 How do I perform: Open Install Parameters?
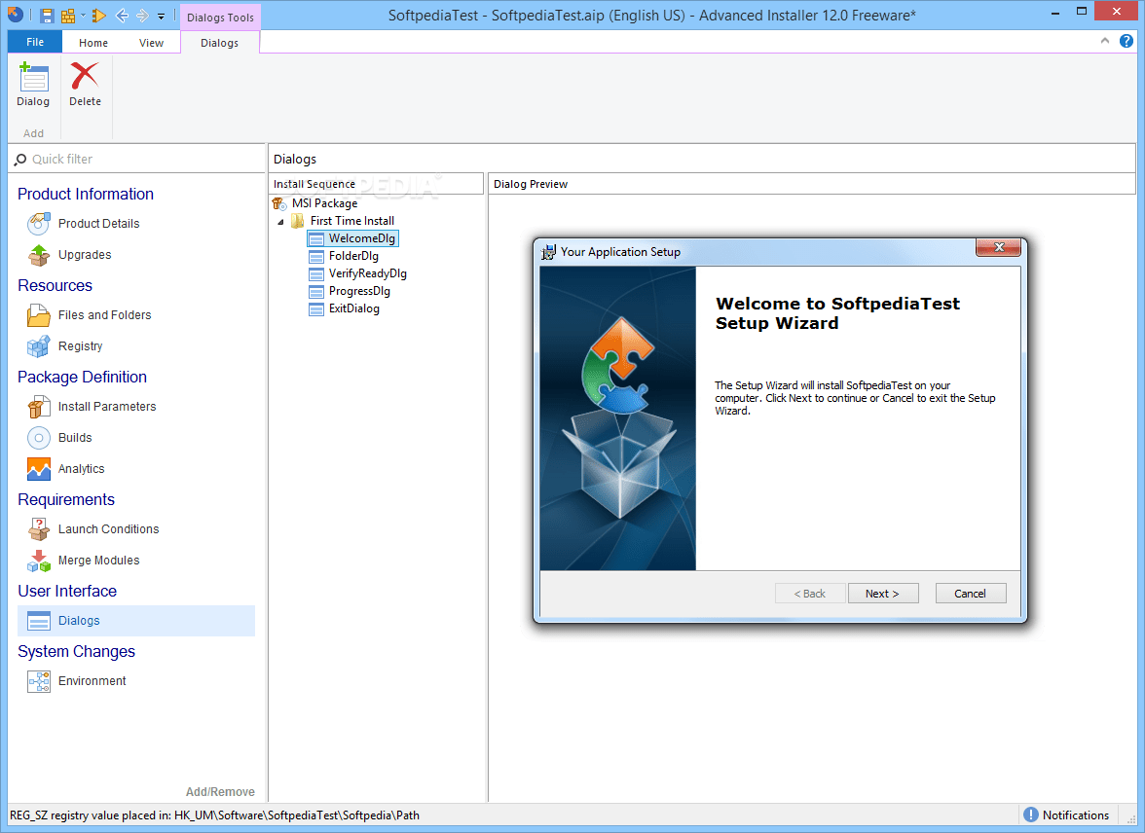(x=109, y=406)
